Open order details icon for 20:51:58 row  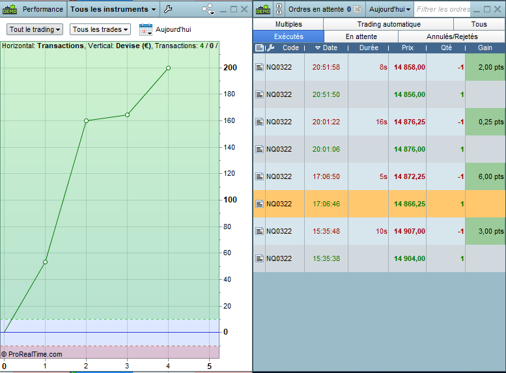(259, 67)
